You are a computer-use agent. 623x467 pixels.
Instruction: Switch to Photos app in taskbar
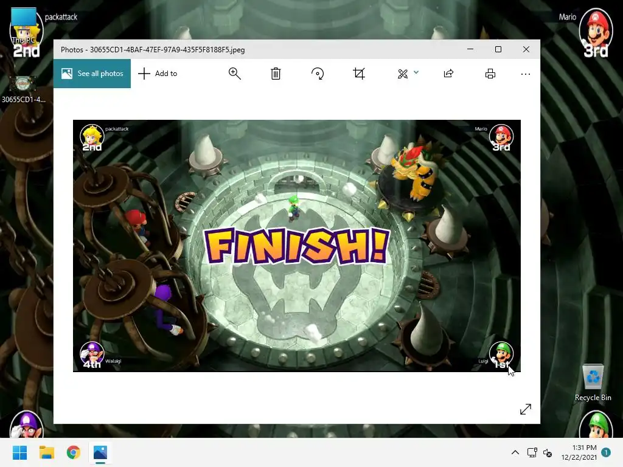click(x=100, y=452)
